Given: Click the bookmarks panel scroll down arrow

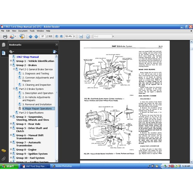Looking at the screenshot, I should coord(57,161).
